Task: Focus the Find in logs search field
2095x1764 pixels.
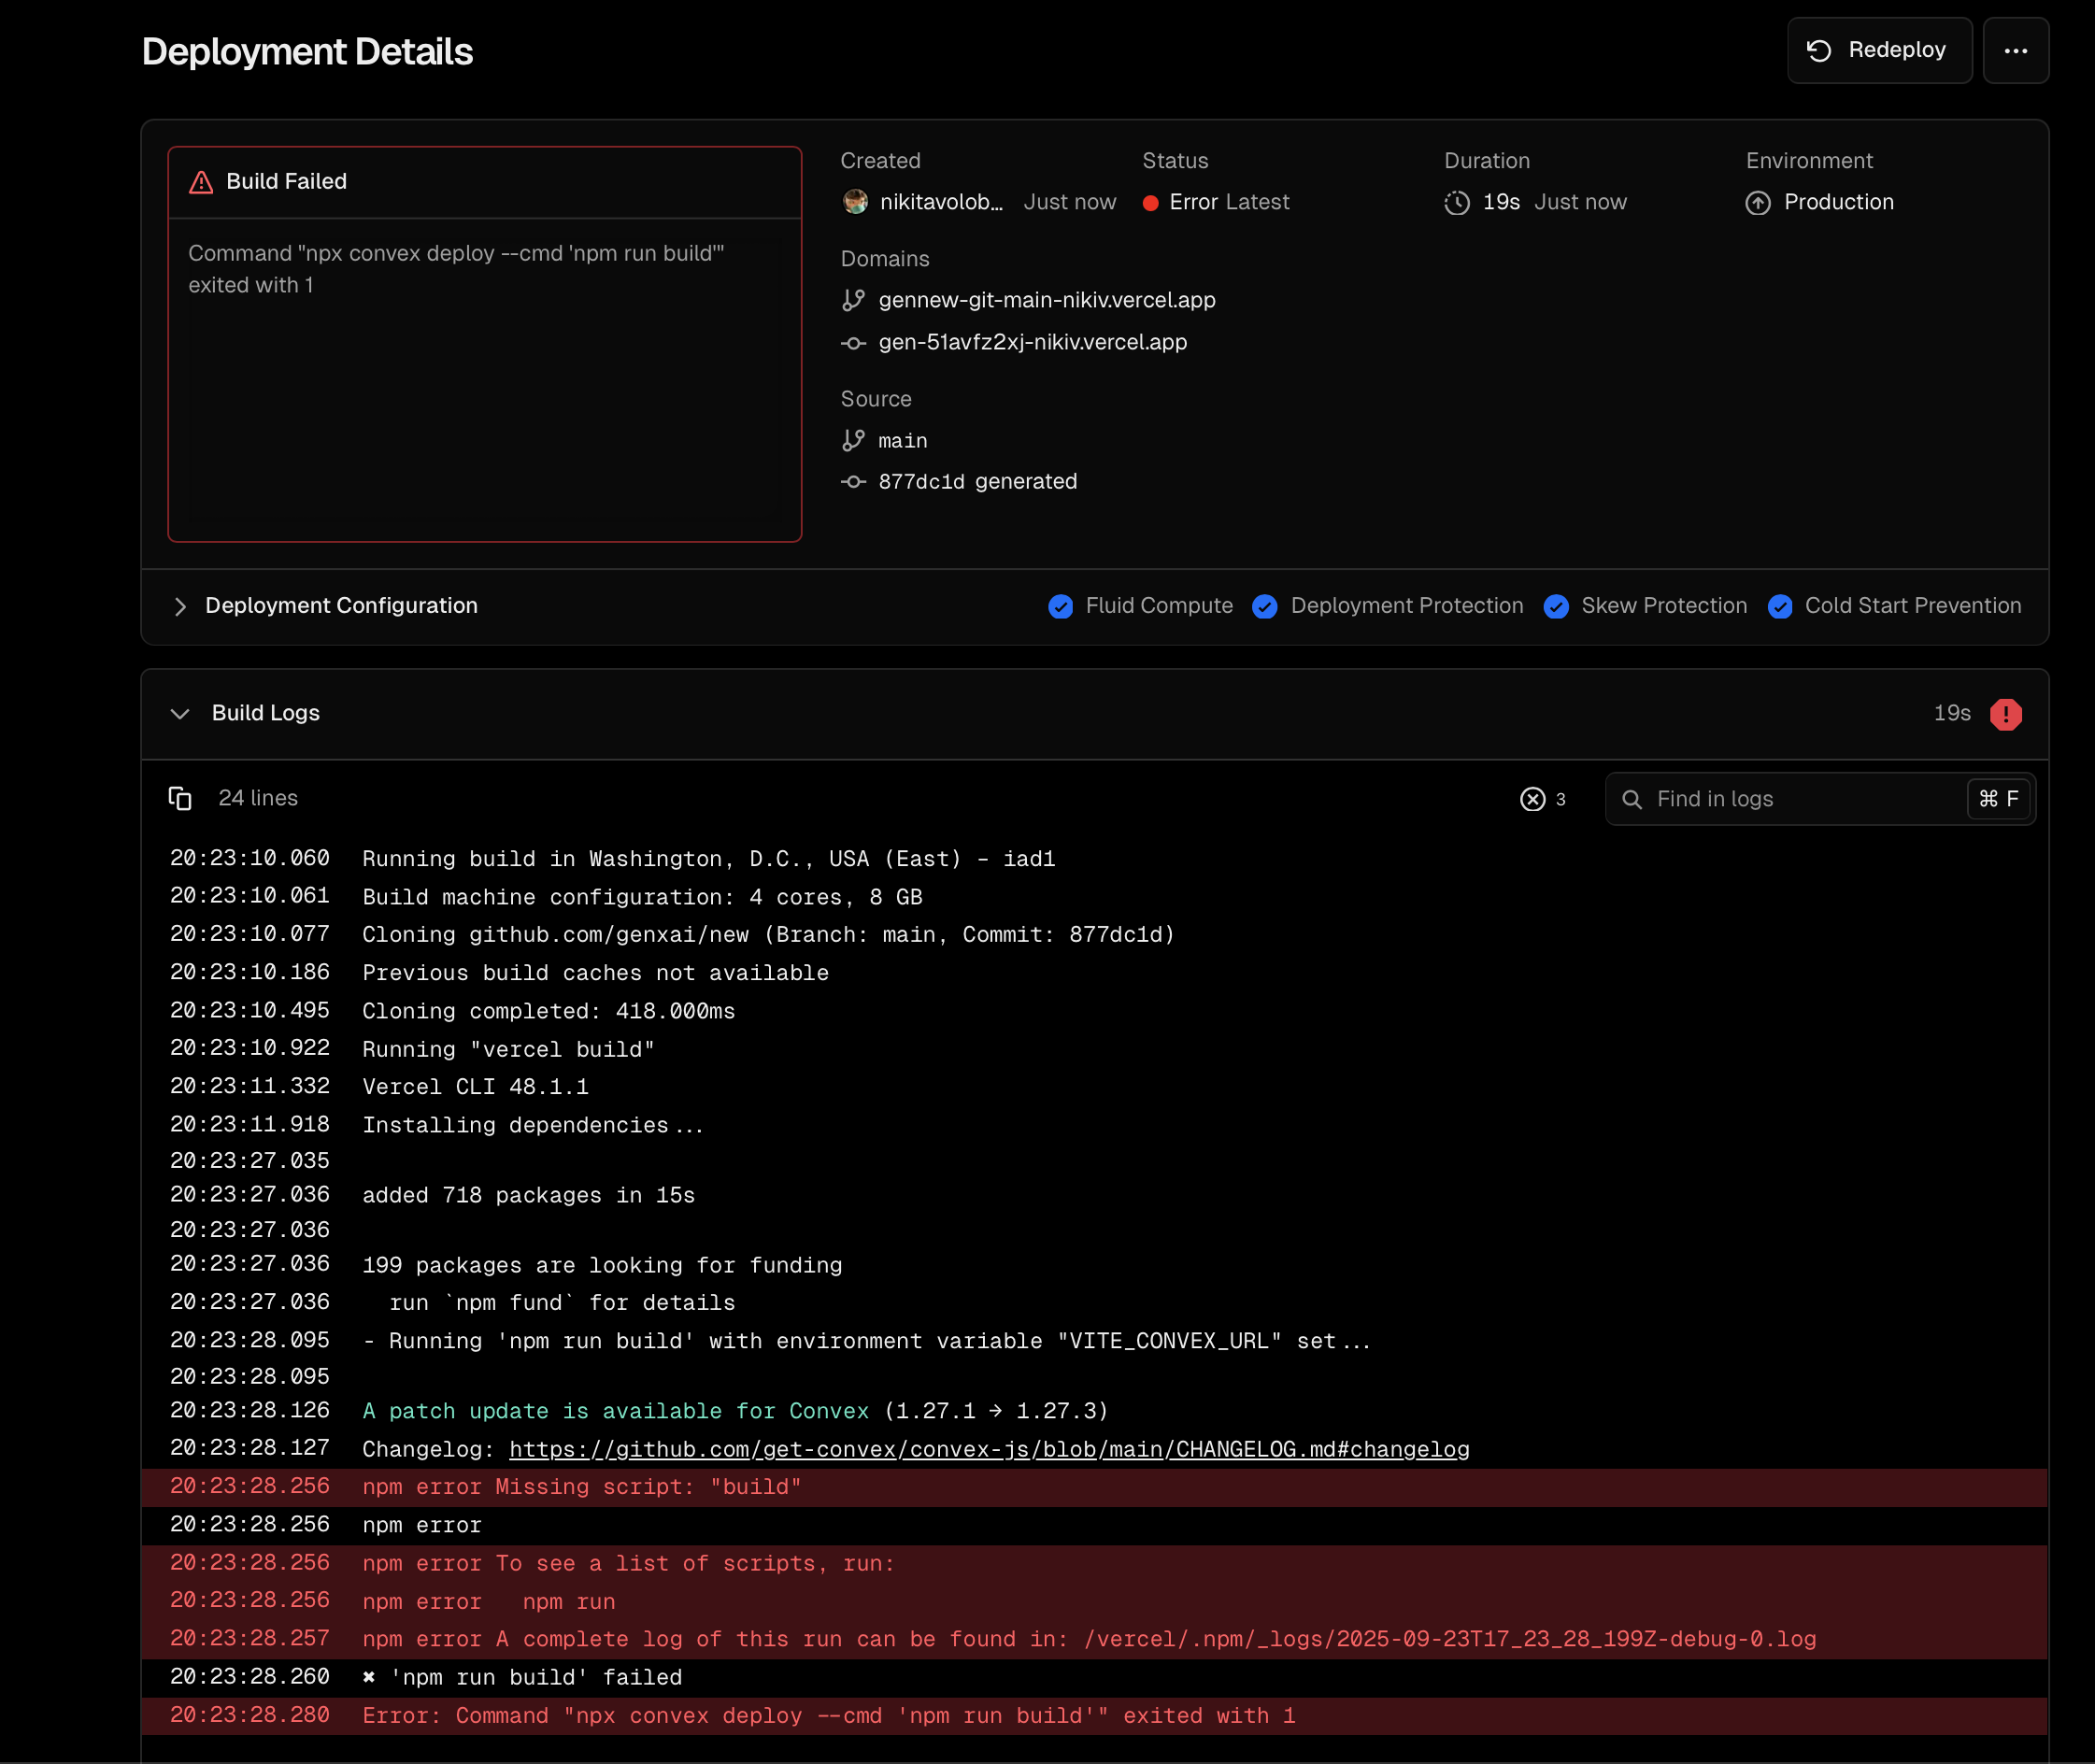Action: (1820, 799)
